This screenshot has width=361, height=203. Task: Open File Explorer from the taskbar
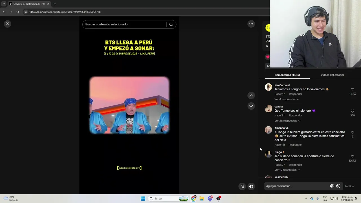point(202,198)
